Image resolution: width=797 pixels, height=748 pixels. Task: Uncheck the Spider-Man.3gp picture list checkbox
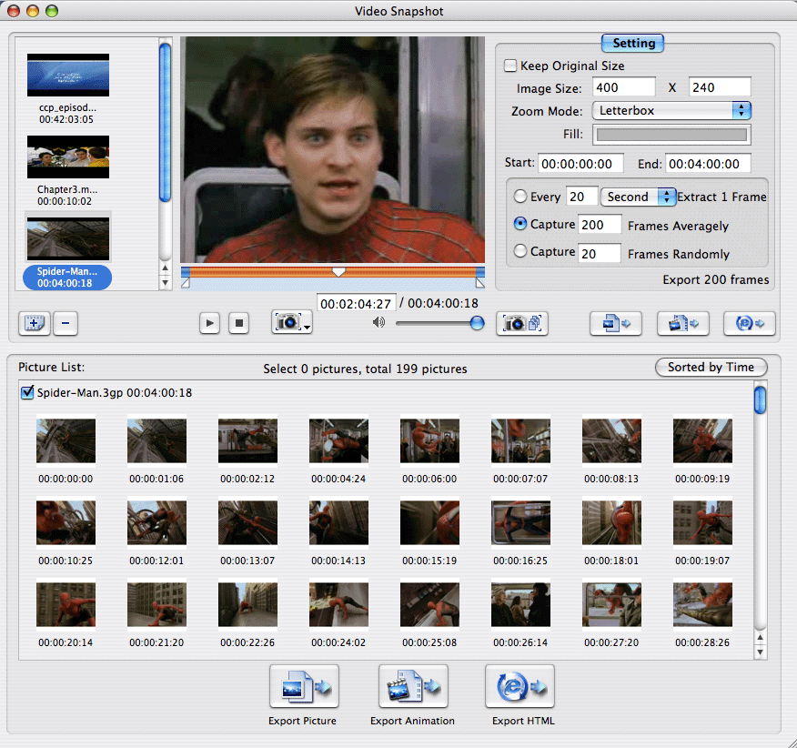pyautogui.click(x=26, y=393)
